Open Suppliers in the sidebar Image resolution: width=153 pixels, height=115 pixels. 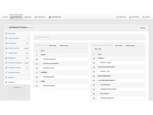coord(17,58)
